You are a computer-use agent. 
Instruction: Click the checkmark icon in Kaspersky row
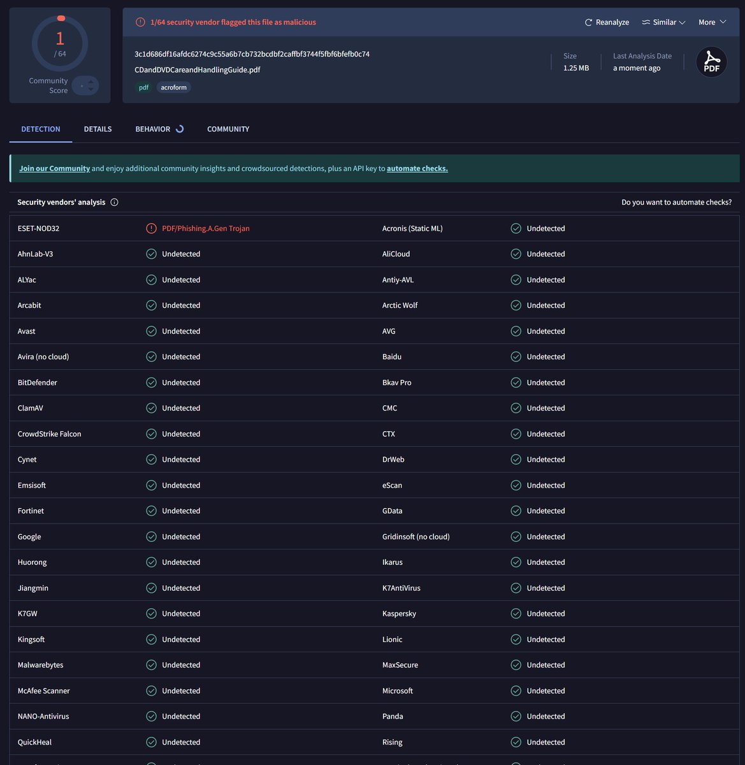pos(516,613)
